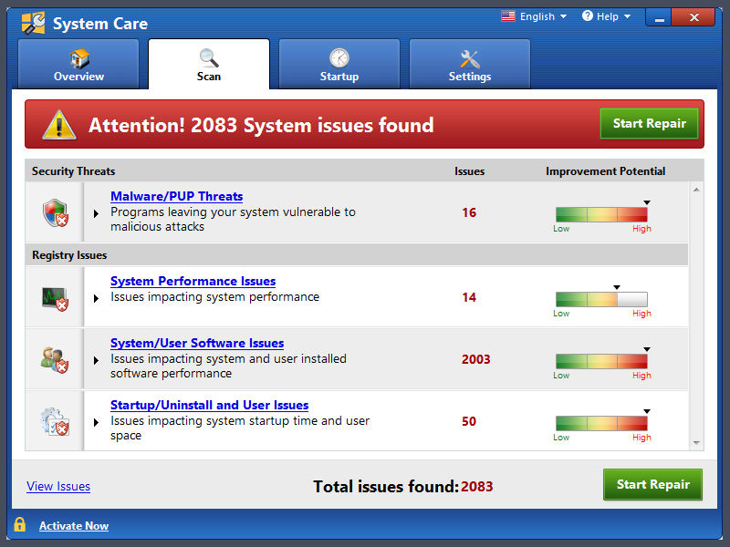Click the Malware improvement potential meter
The image size is (730, 547).
pos(601,214)
